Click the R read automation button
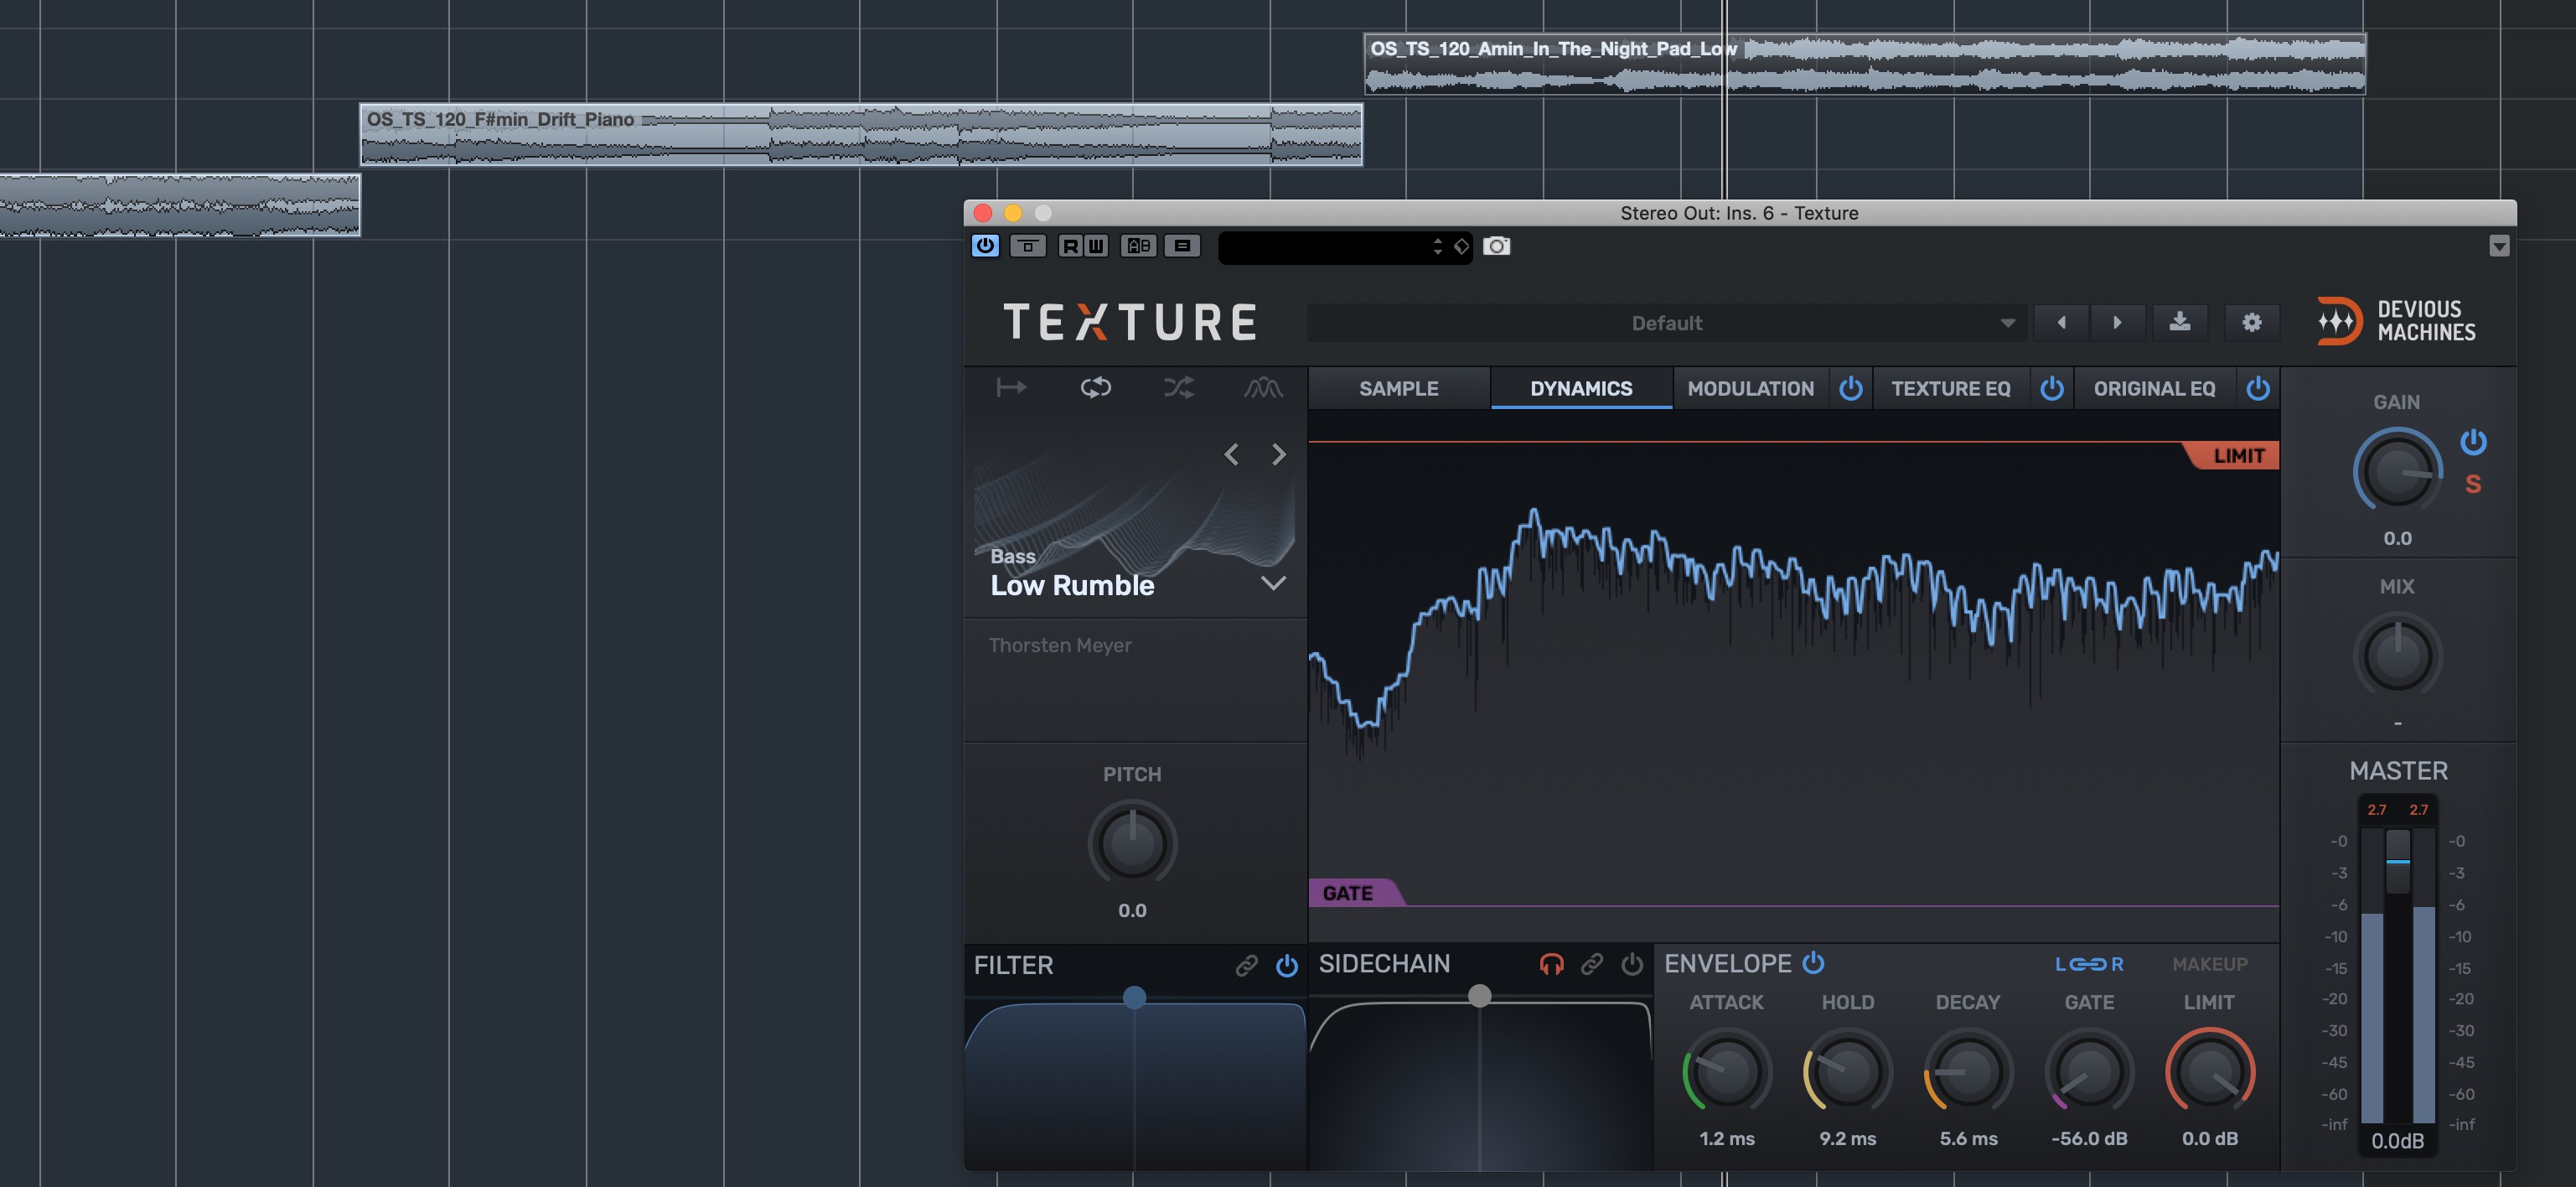The width and height of the screenshot is (2576, 1187). coord(1070,246)
